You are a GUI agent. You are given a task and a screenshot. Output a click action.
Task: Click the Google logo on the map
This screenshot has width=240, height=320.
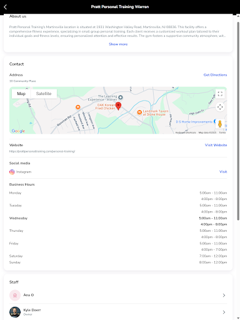pyautogui.click(x=18, y=131)
